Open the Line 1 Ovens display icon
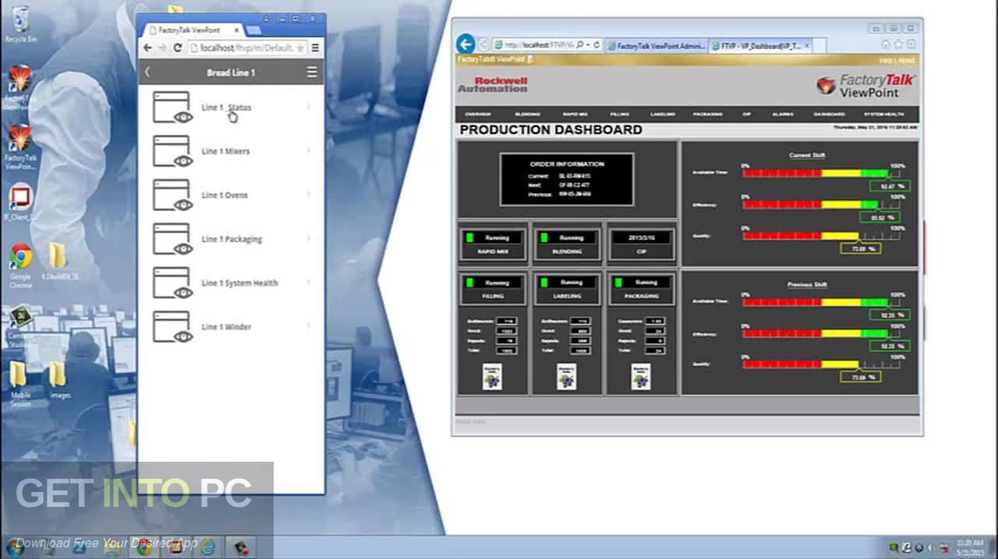The image size is (998, 559). 172,195
